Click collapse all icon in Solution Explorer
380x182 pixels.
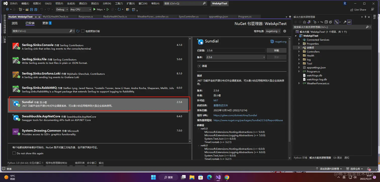(x=326, y=22)
